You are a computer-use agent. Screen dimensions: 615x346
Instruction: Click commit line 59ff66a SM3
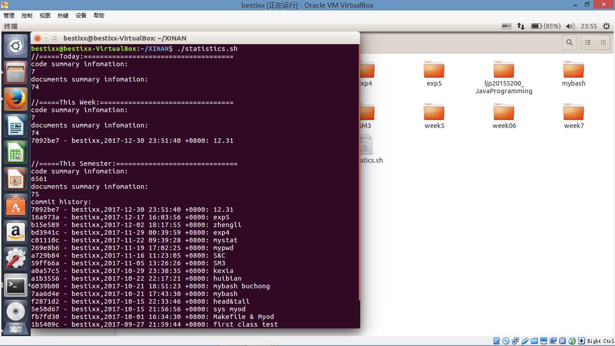coord(128,263)
